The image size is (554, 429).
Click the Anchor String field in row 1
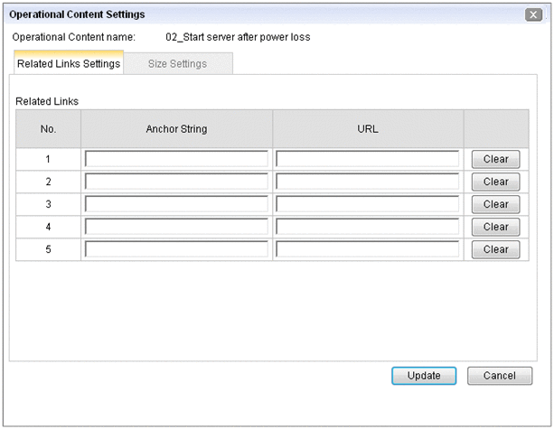(176, 159)
